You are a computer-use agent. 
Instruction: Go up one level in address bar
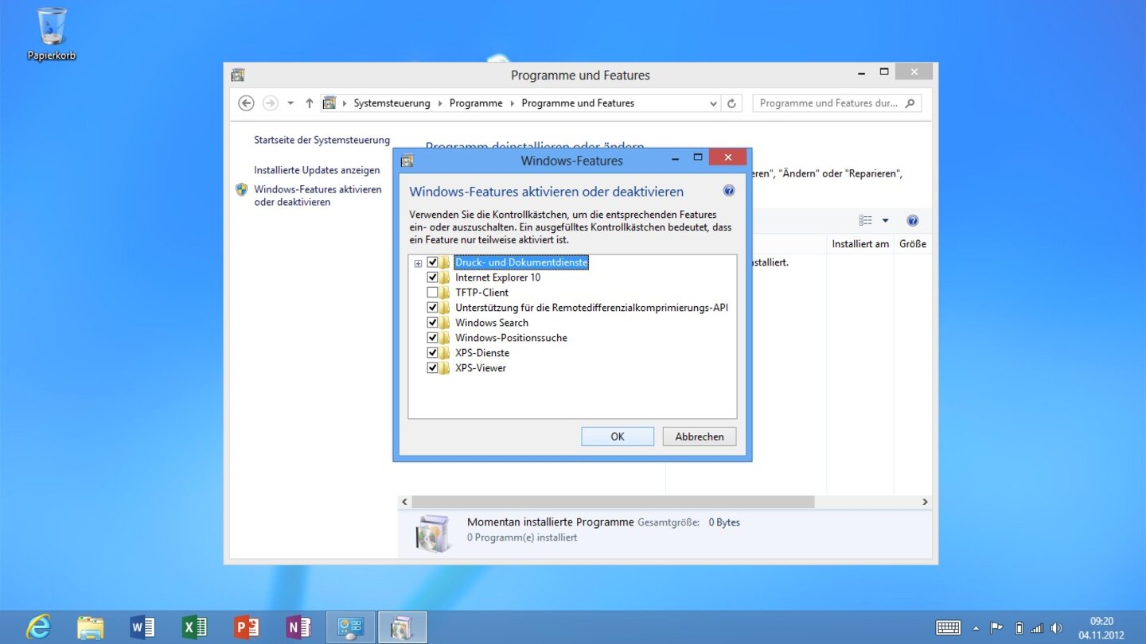click(310, 103)
